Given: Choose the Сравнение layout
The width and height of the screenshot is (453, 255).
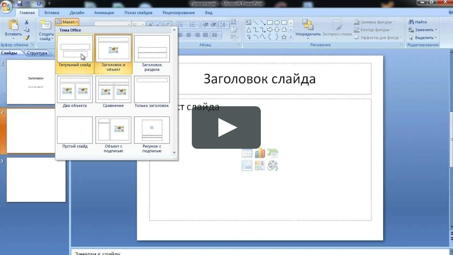Looking at the screenshot, I should (113, 92).
